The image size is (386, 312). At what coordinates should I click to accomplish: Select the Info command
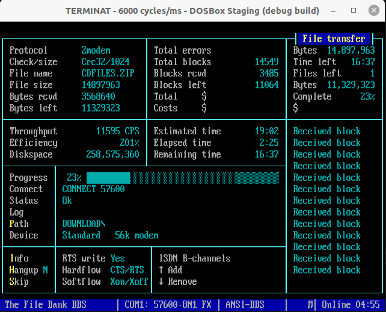(19, 258)
